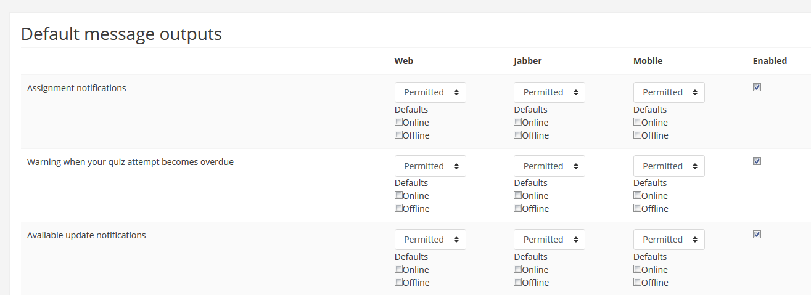Check Web Offline for Assignment notifications
Viewport: 811px width, 295px height.
[398, 135]
